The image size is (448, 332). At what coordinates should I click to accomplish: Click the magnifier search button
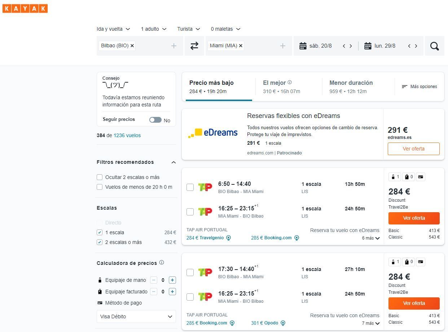tap(435, 46)
